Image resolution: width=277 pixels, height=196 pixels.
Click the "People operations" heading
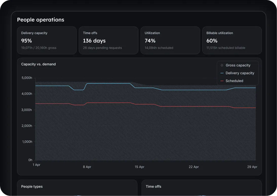[x=41, y=20]
